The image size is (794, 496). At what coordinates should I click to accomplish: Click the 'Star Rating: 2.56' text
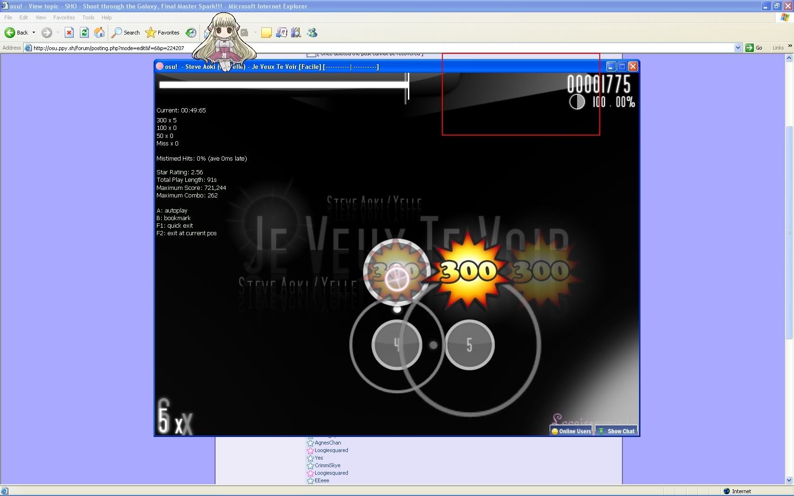[x=180, y=172]
